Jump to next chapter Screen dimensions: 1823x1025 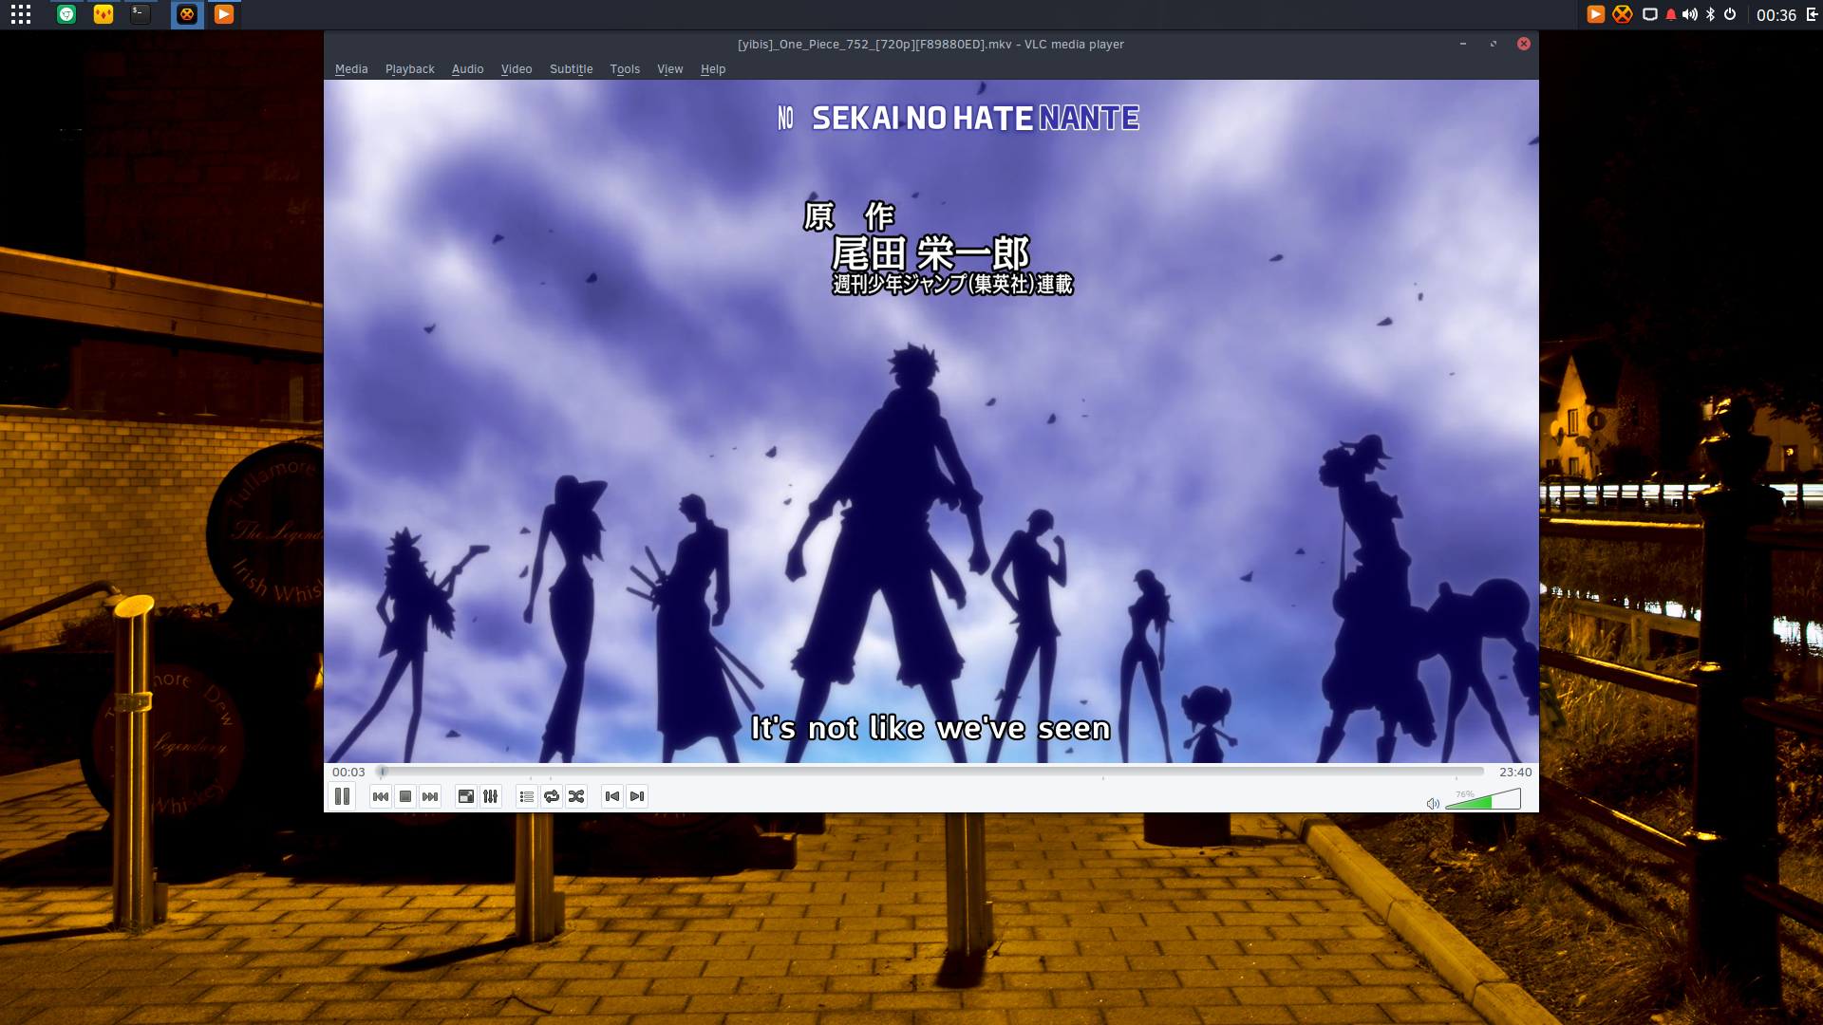(637, 796)
